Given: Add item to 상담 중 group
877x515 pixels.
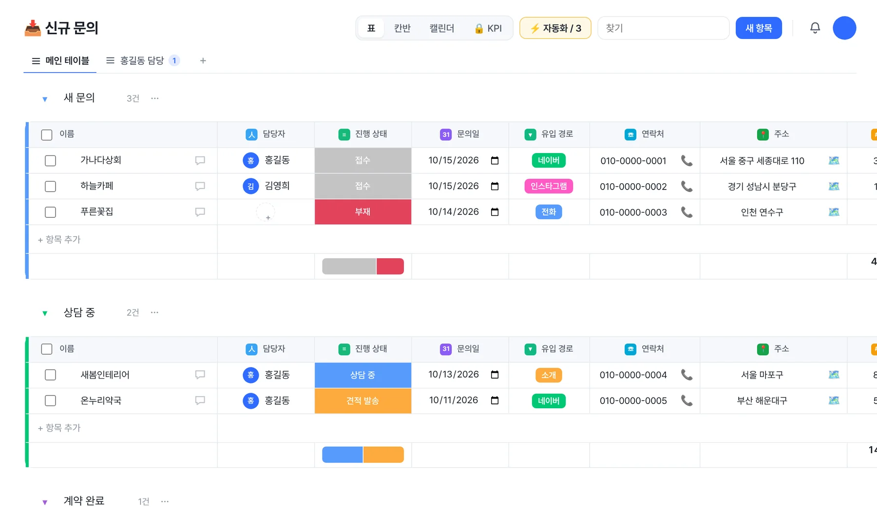Looking at the screenshot, I should [59, 428].
